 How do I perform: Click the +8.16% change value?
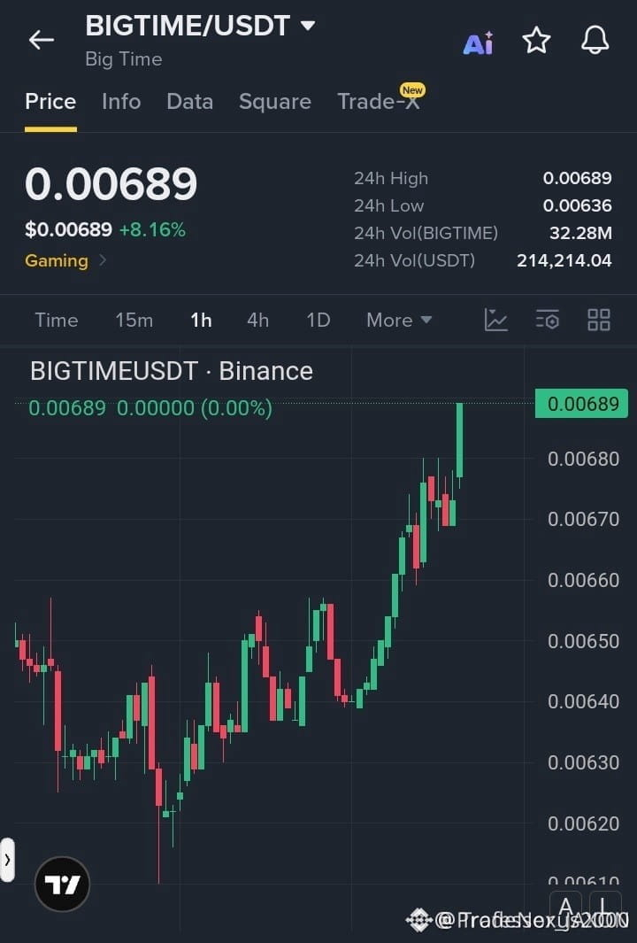coord(153,229)
